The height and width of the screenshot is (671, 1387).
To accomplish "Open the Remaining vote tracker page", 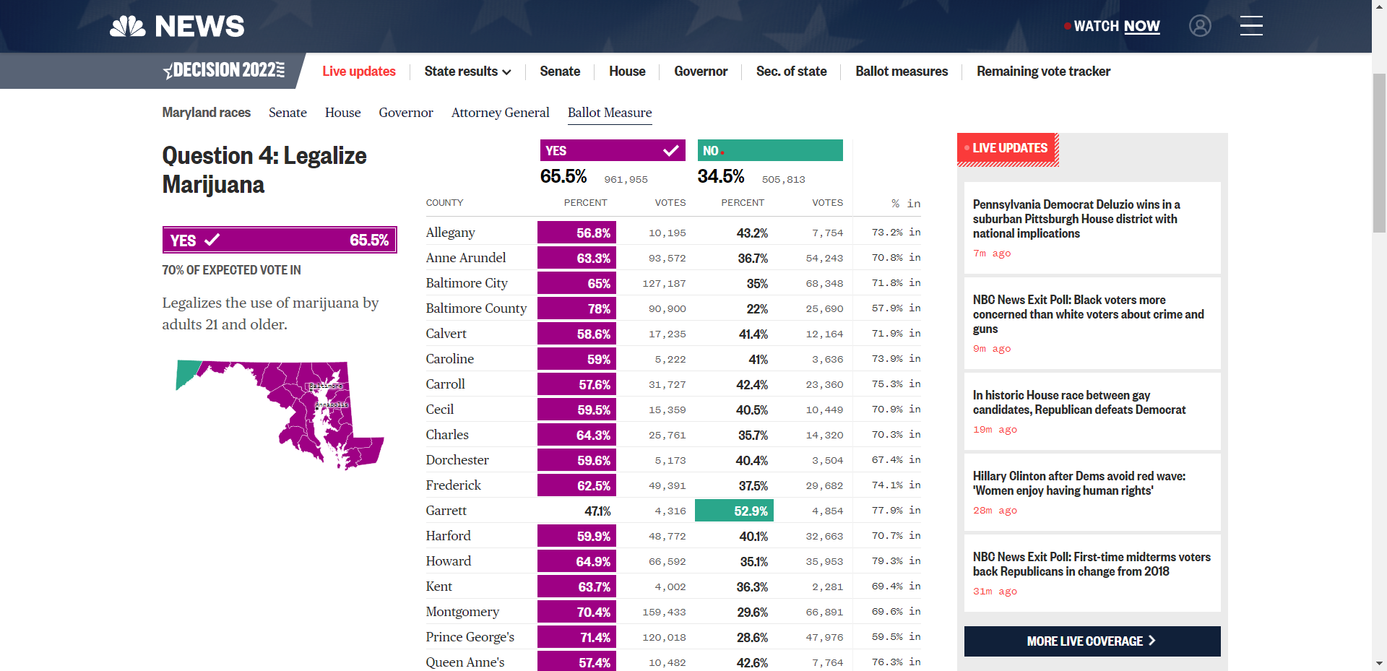I will [1043, 72].
